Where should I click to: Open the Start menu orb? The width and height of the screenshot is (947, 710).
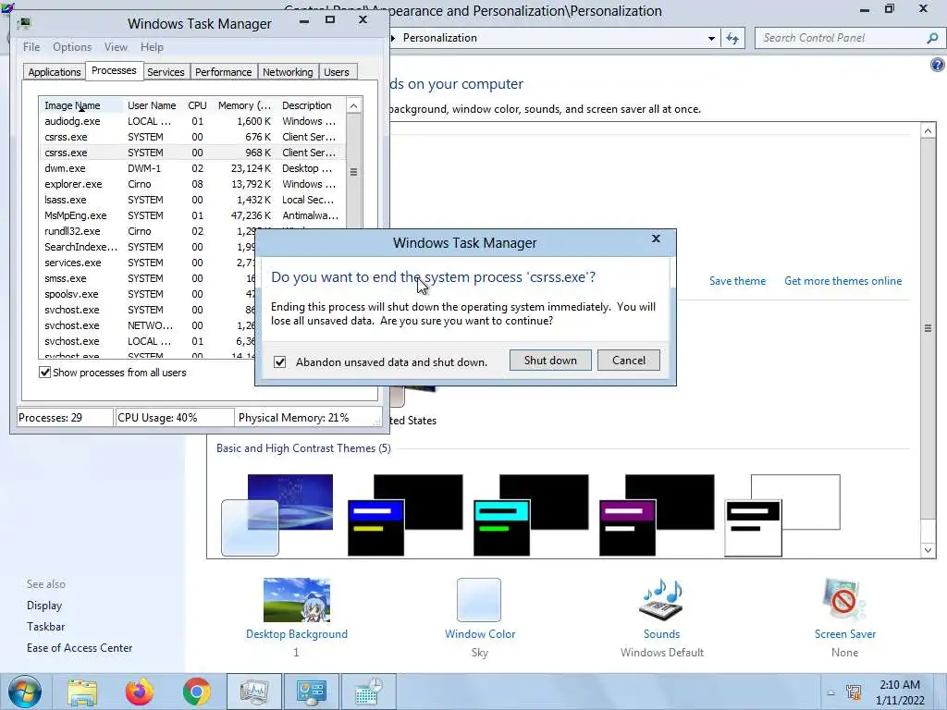coord(25,692)
